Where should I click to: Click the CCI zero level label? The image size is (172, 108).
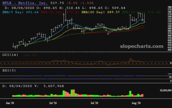pyautogui.click(x=171, y=63)
